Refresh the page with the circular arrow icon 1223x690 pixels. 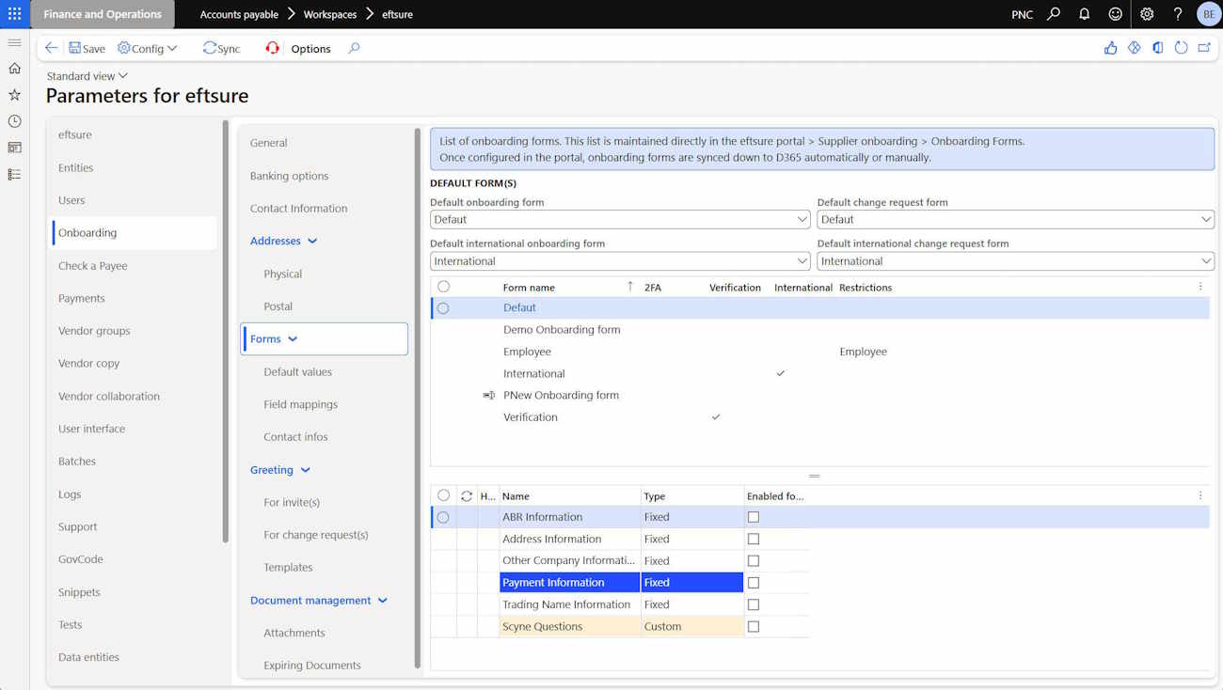(x=1181, y=48)
